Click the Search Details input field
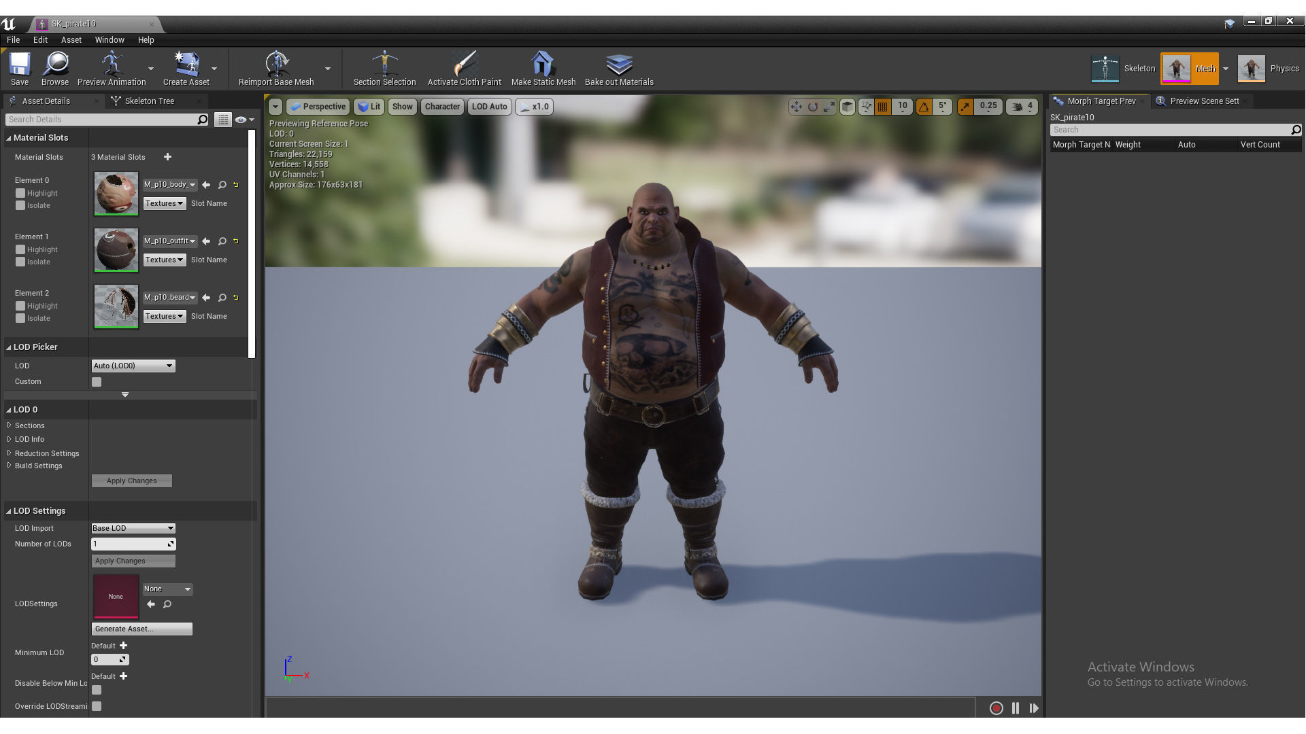 click(x=102, y=120)
